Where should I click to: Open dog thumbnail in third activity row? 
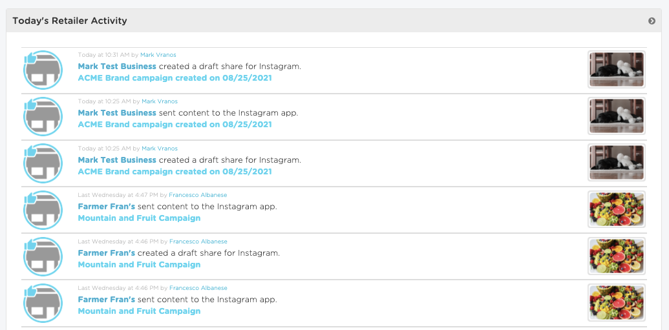point(617,163)
